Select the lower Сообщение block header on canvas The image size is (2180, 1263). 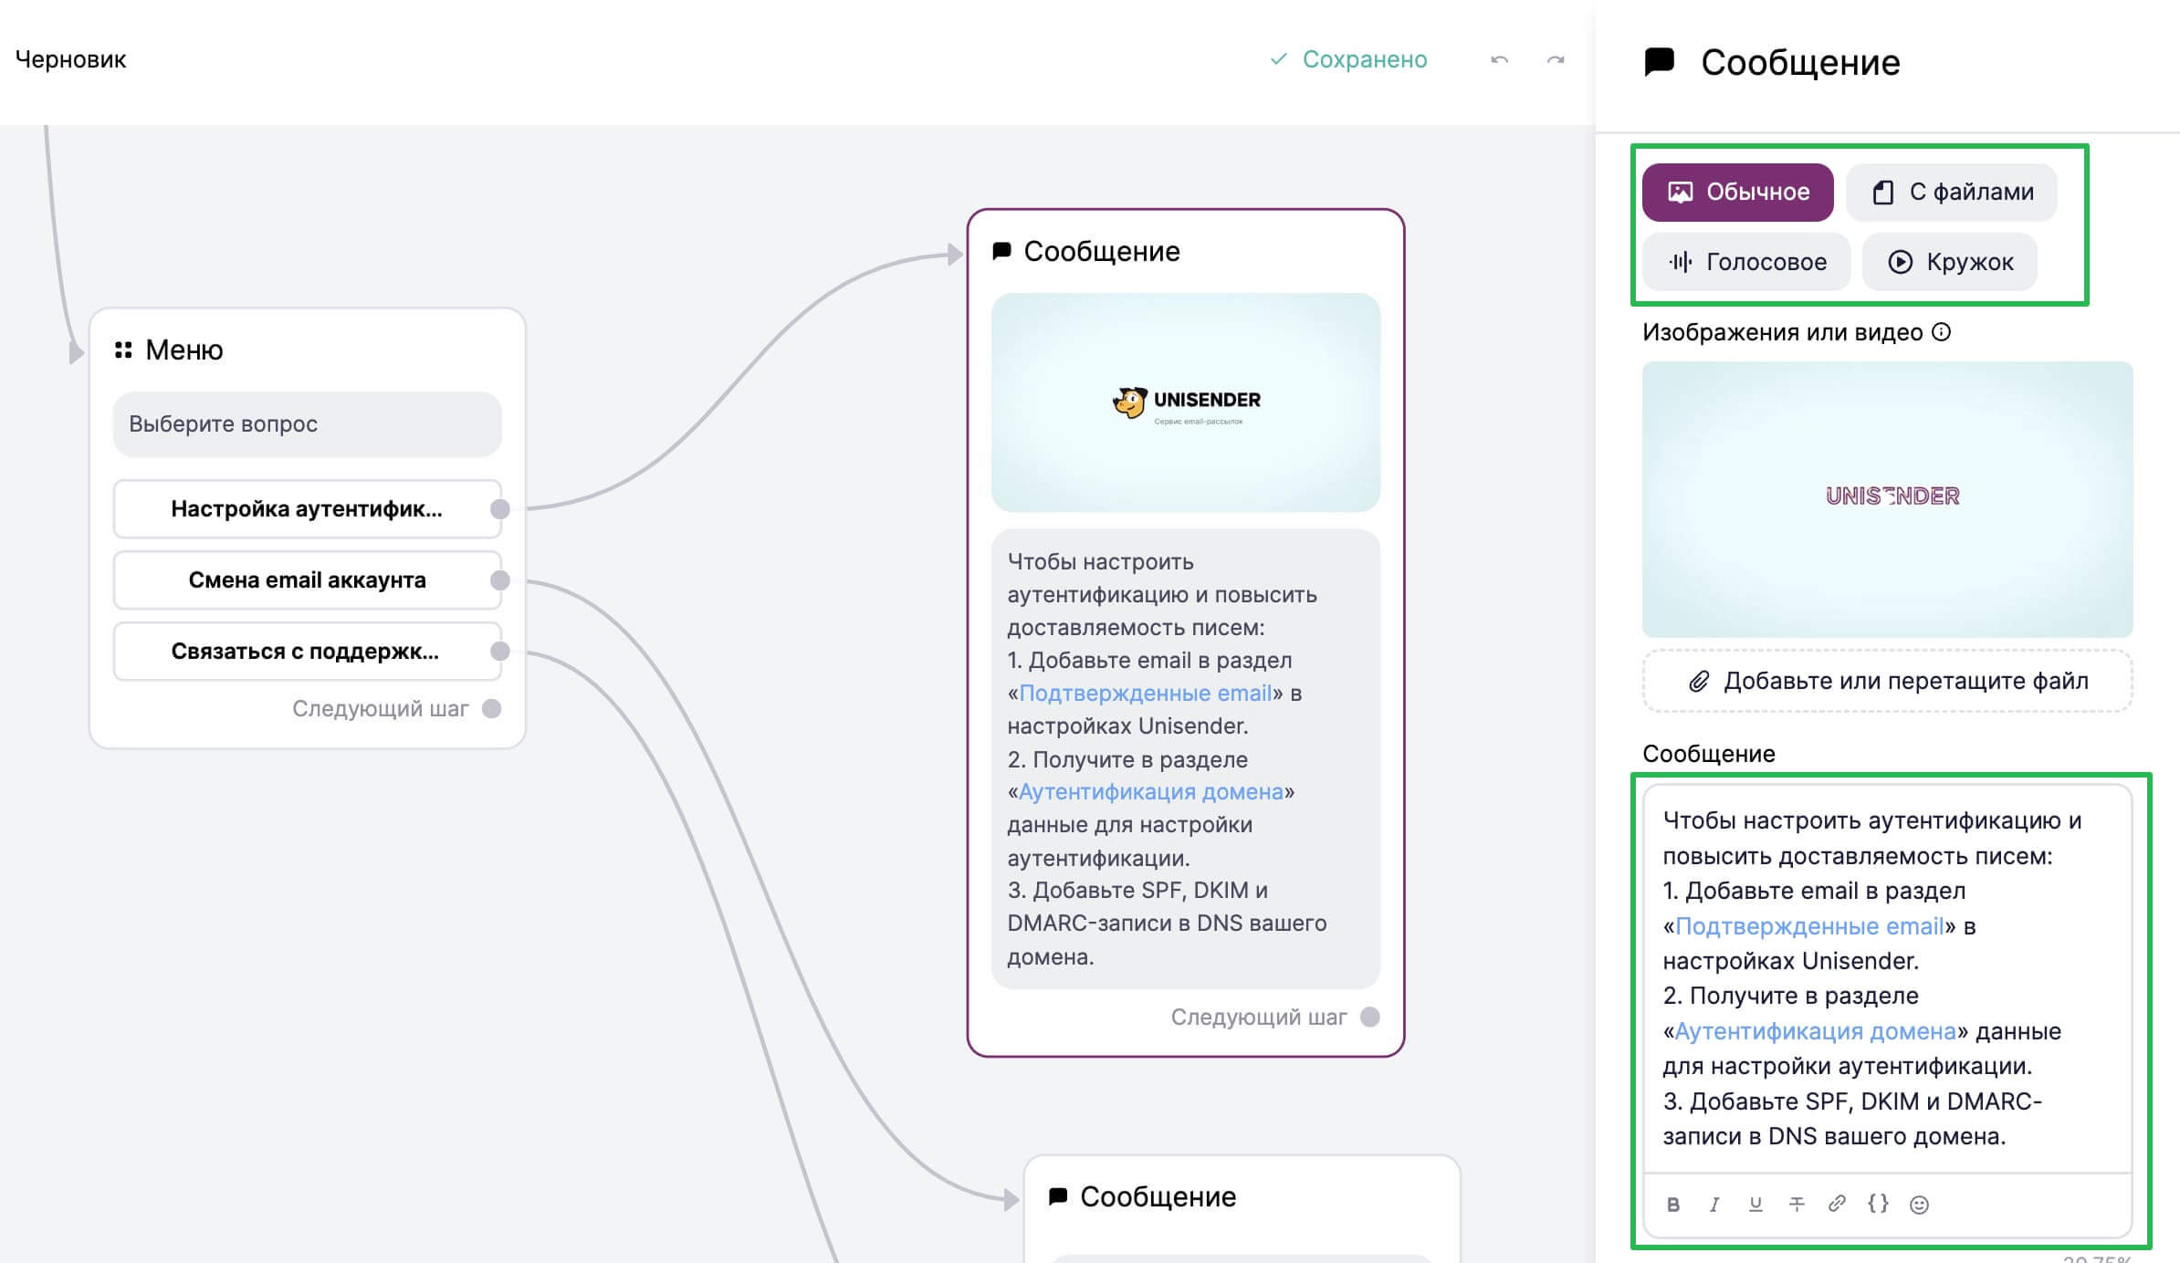[1158, 1196]
